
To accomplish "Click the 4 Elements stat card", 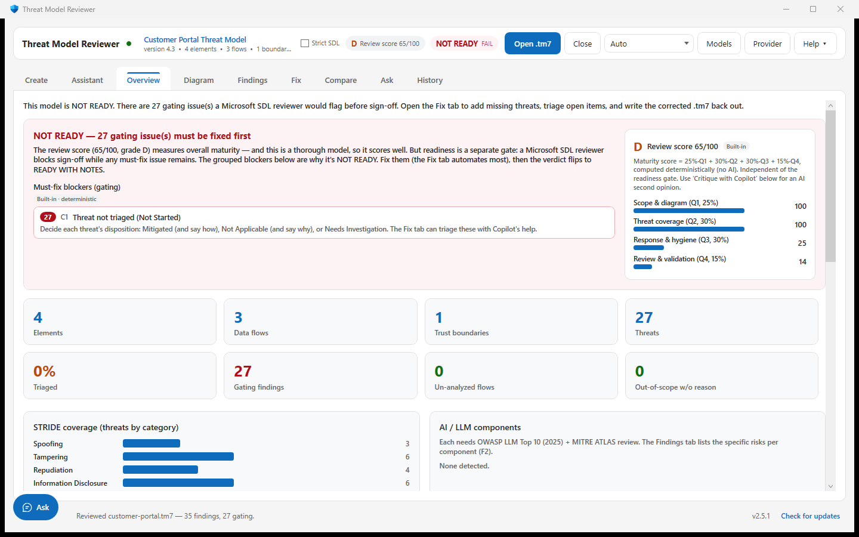I will (120, 322).
